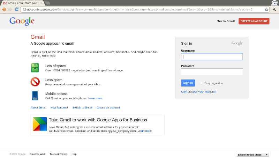279x158 pixels.
Task: Open the Can't access your account link
Action: [x=198, y=92]
